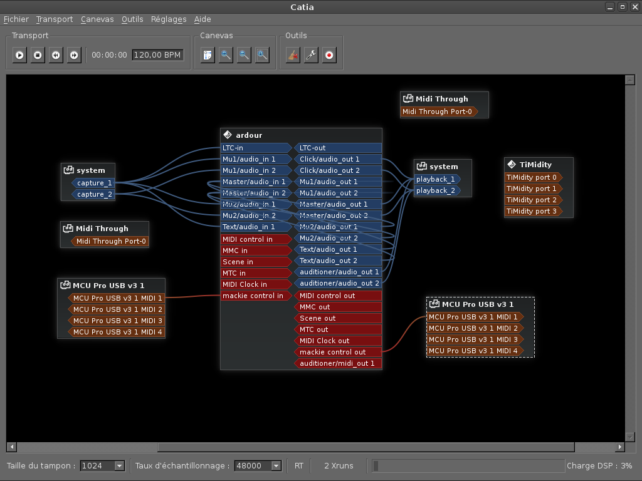Click the Click/audio_out 1 port

[x=338, y=159]
